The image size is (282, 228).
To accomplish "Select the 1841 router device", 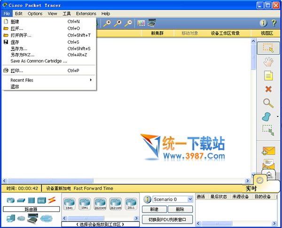I will coord(69,203).
